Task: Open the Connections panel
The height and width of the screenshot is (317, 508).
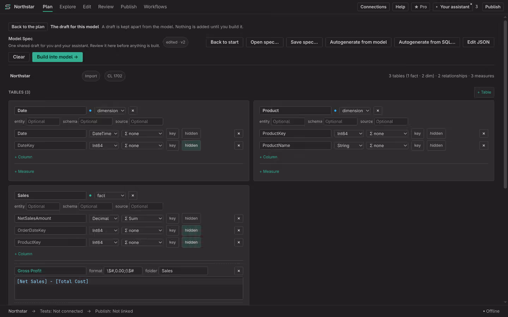Action: point(373,7)
